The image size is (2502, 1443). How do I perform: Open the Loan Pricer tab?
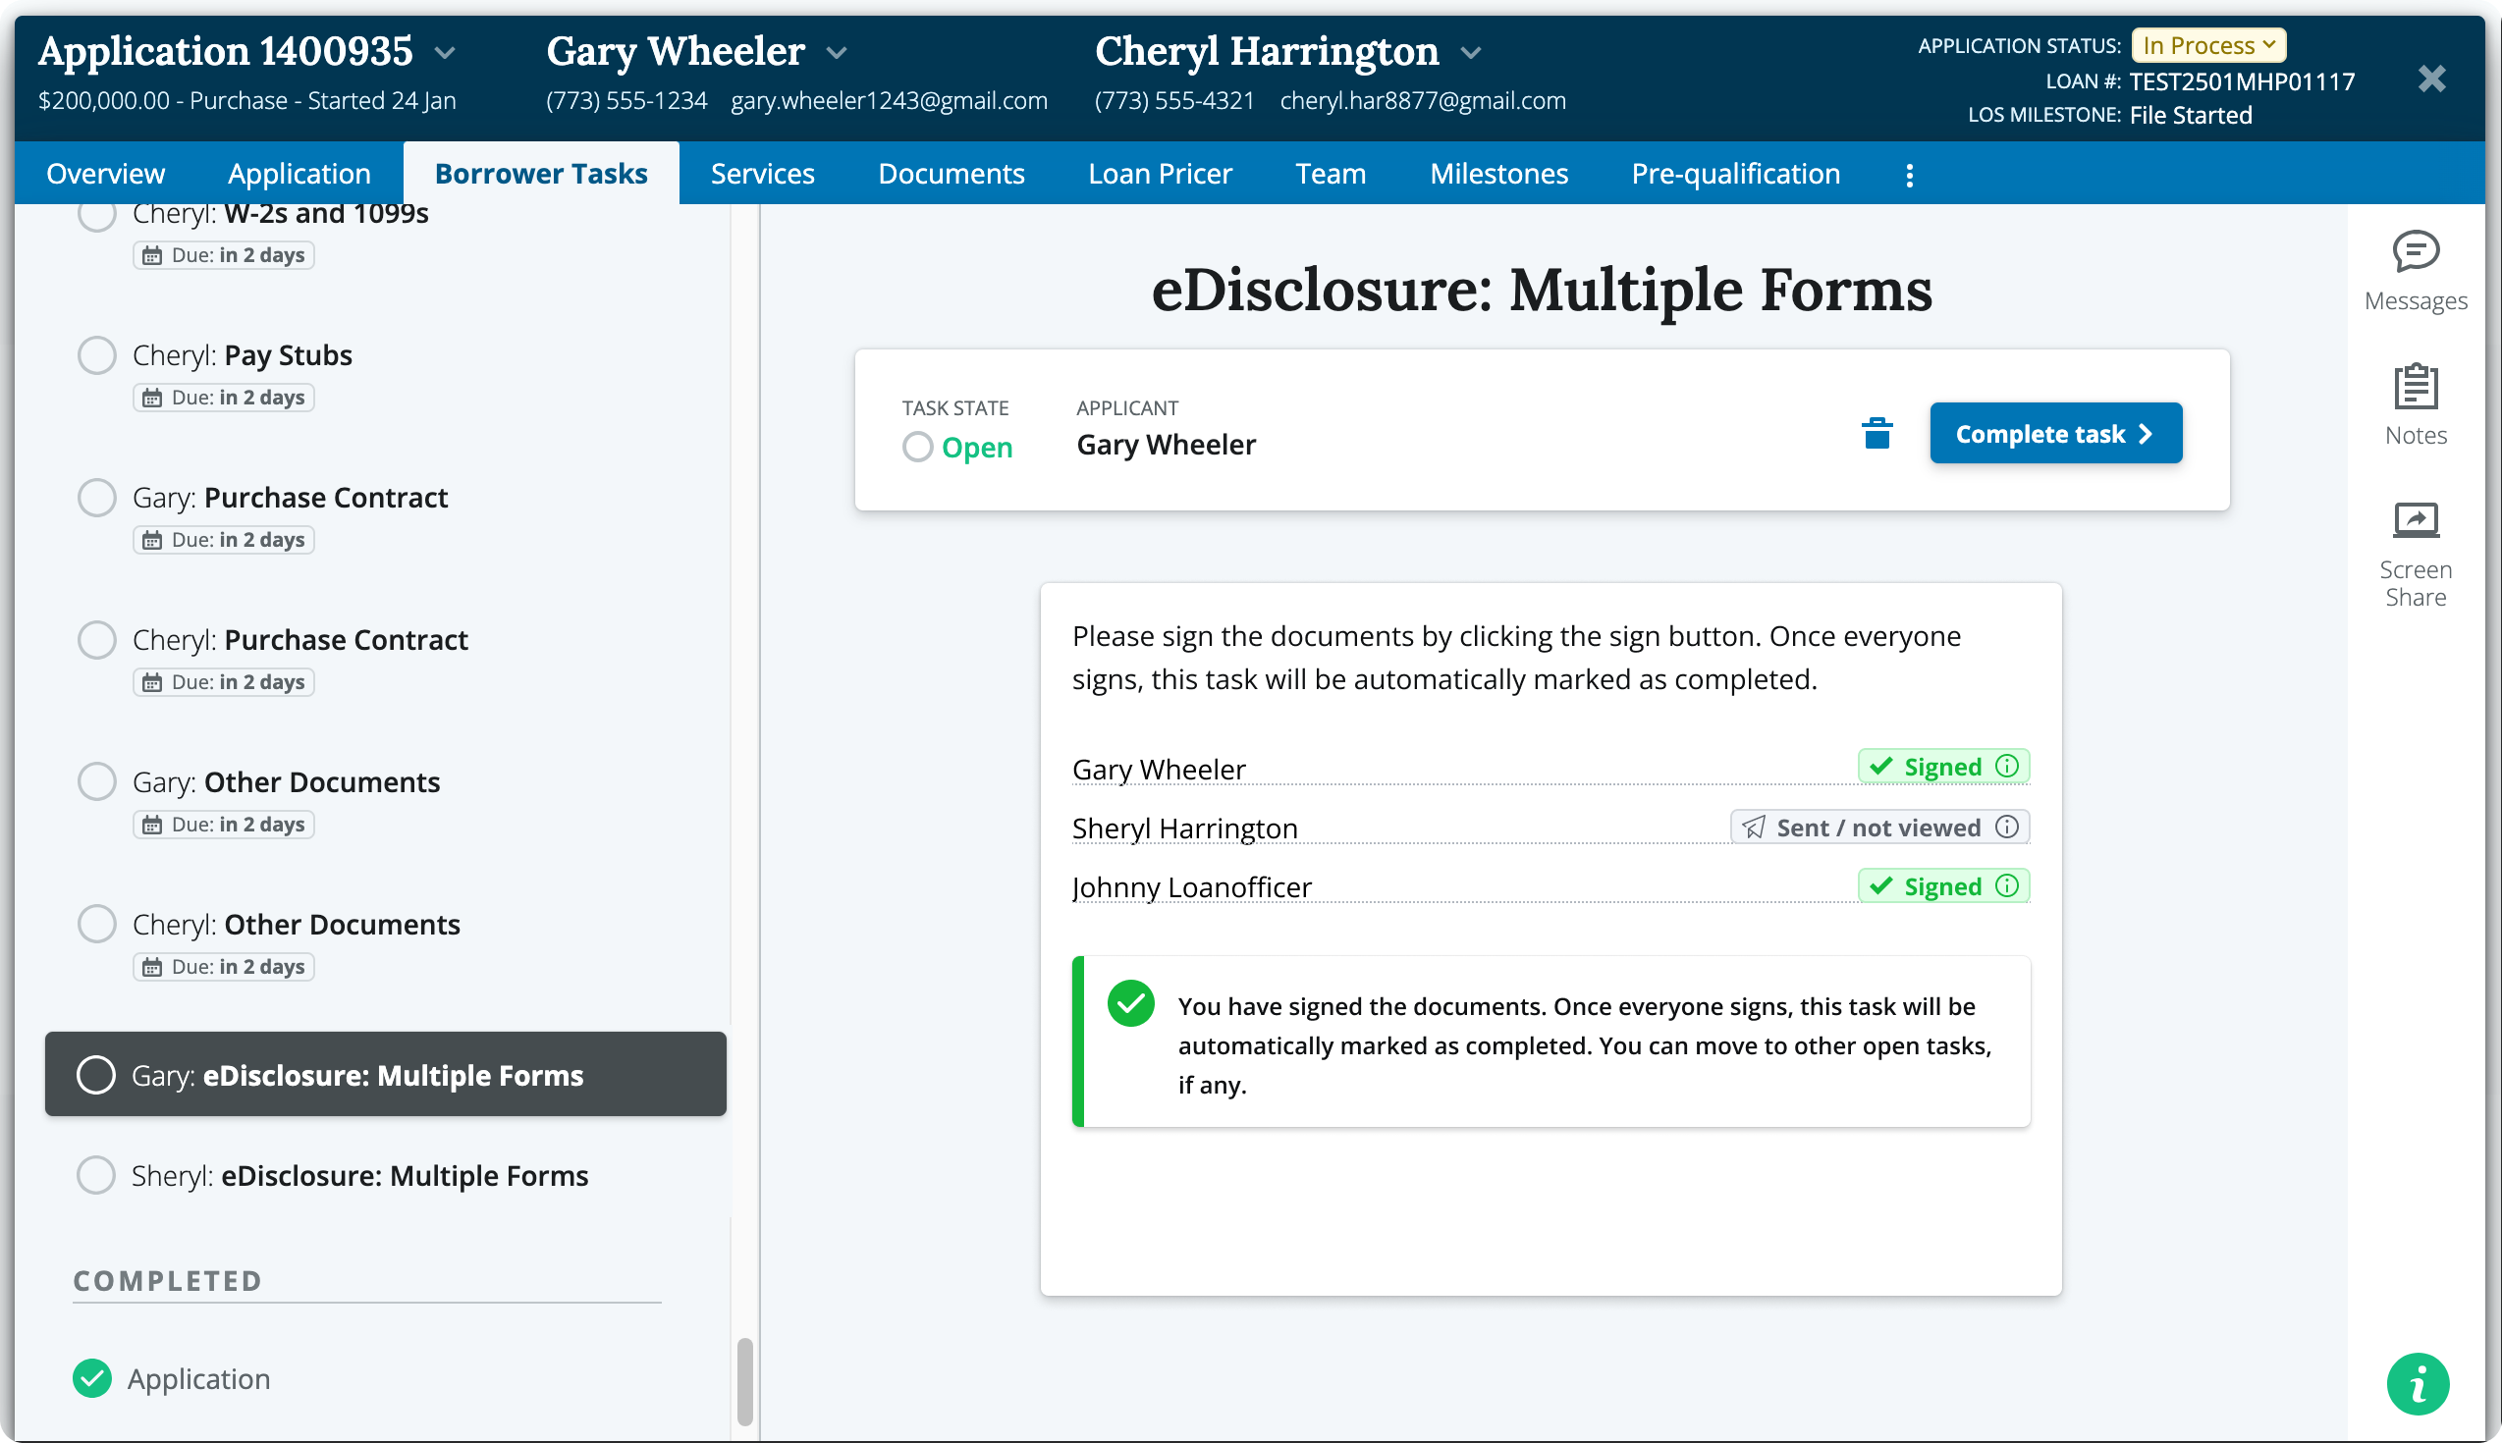click(1159, 174)
